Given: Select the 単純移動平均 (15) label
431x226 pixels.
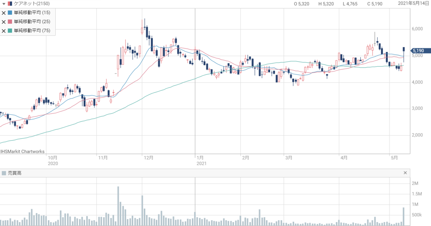Looking at the screenshot, I should 32,13.
